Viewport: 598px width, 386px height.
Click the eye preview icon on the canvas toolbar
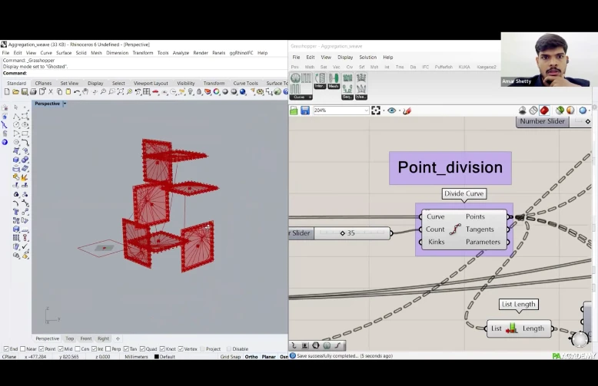tap(392, 111)
